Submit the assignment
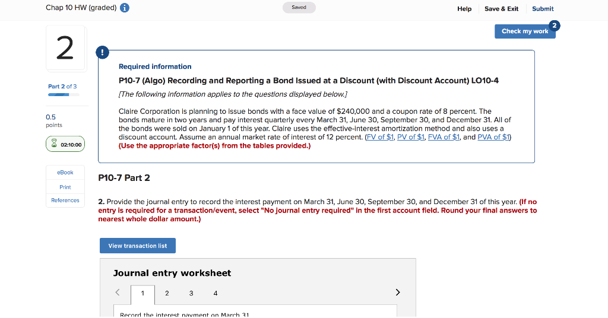The image size is (608, 318). point(543,8)
